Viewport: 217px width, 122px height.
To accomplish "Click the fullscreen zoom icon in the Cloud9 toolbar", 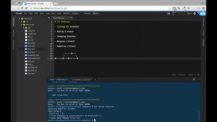I will [169, 14].
